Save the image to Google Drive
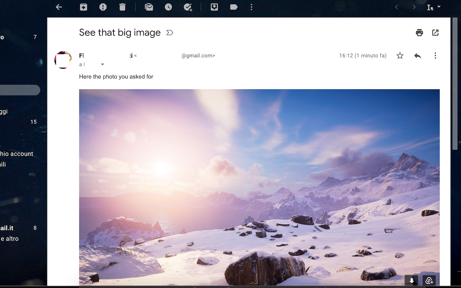Screen dimensions: 461x288 429,281
